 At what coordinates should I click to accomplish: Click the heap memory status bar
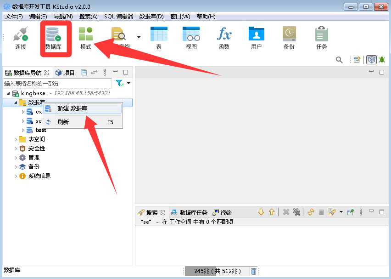[x=217, y=271]
